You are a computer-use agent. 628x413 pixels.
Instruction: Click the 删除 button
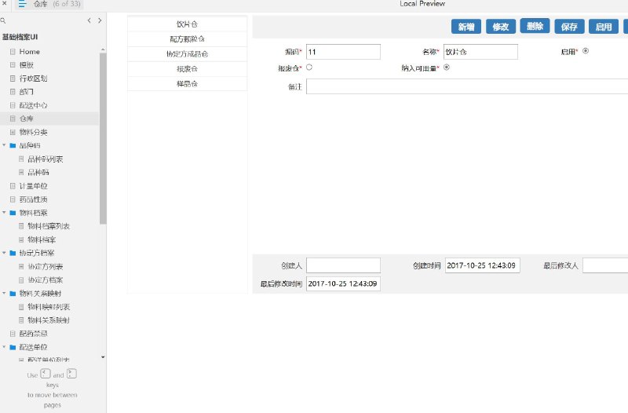pyautogui.click(x=535, y=27)
